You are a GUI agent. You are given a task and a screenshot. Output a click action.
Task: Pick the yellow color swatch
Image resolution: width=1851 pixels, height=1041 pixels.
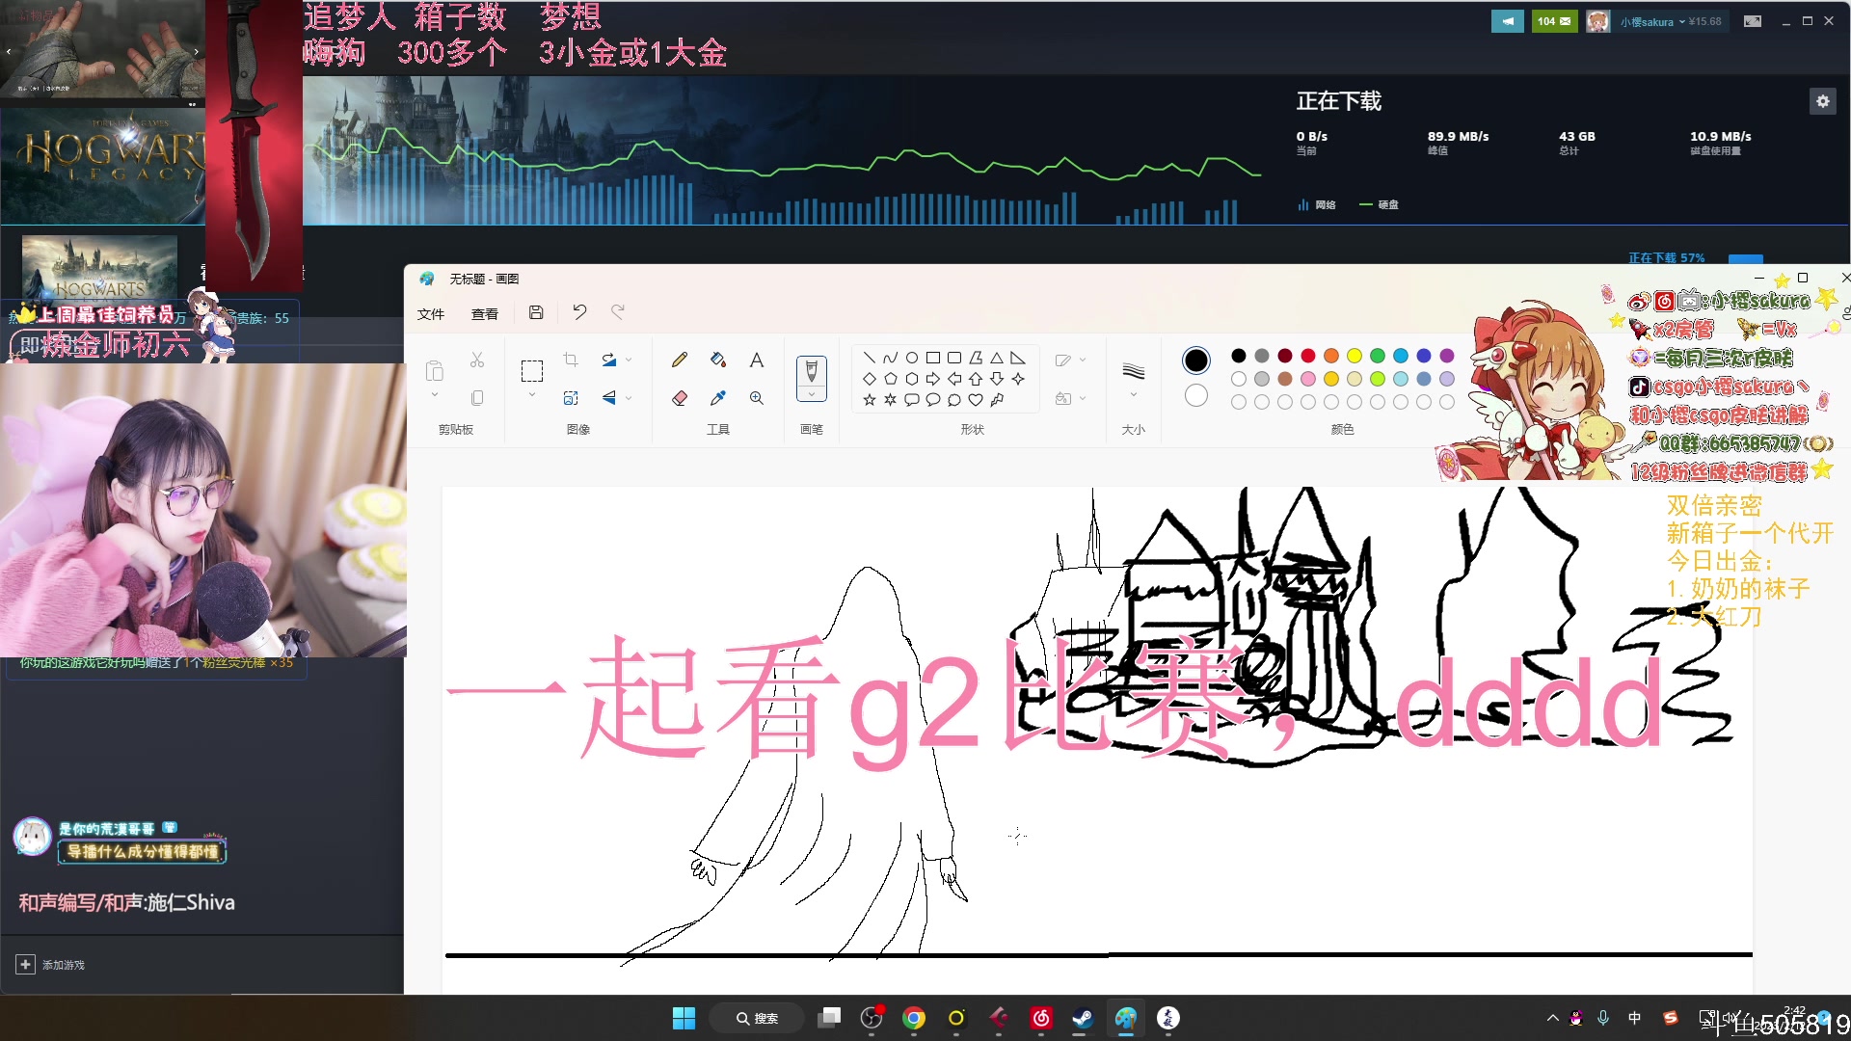point(1355,356)
